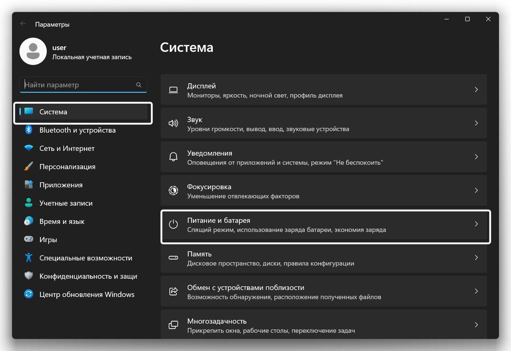Click the Игры controller icon

(28, 239)
